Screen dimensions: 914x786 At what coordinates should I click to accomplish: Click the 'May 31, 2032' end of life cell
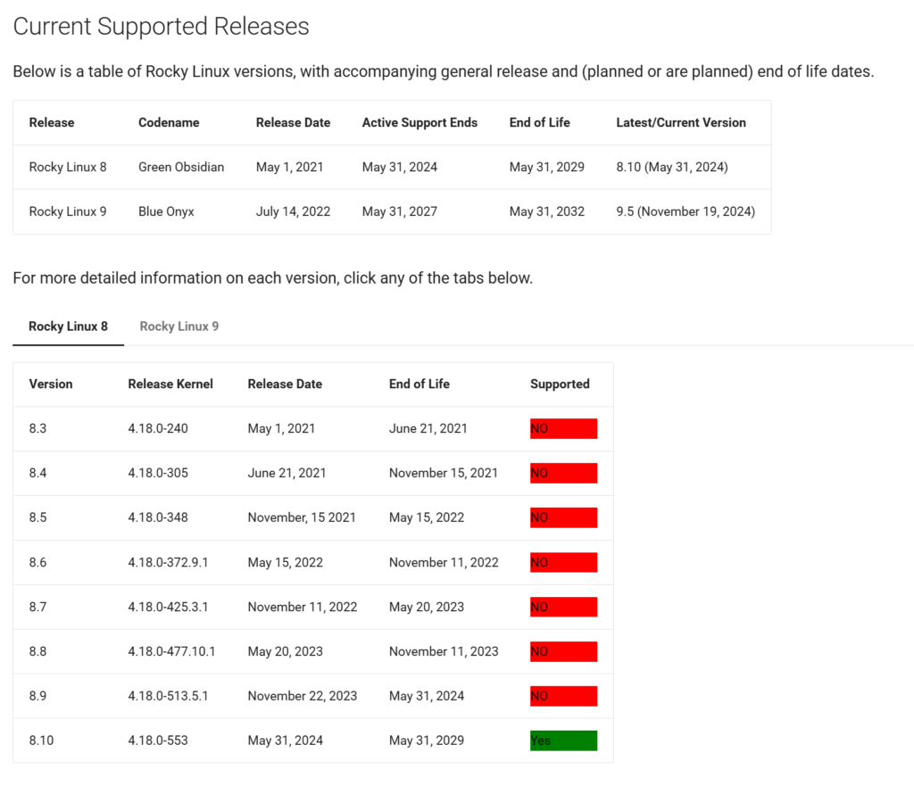point(547,211)
